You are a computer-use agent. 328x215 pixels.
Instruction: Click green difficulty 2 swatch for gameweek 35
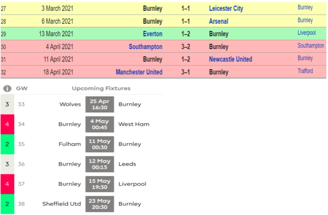point(7,144)
